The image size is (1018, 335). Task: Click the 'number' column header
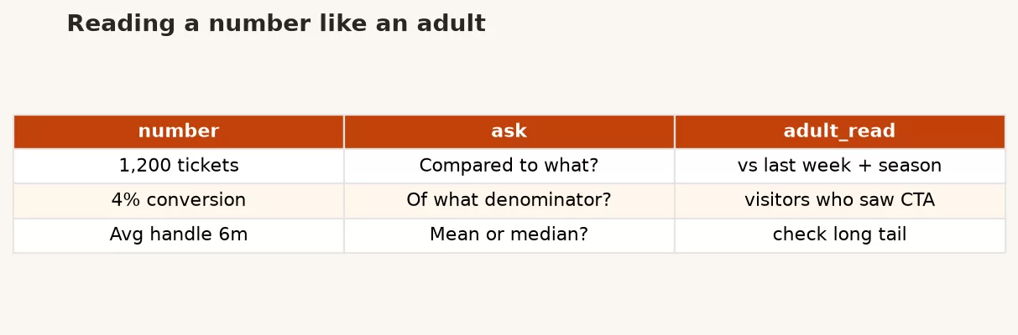point(179,131)
